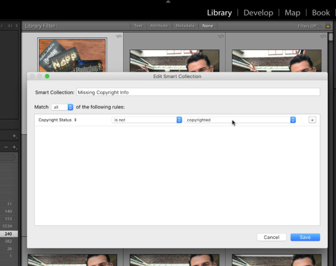Edit the Smart Collection name field
This screenshot has width=336, height=266.
tap(198, 92)
